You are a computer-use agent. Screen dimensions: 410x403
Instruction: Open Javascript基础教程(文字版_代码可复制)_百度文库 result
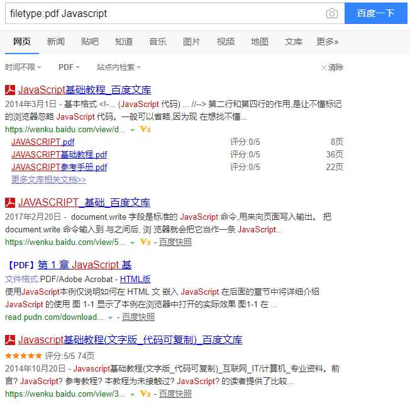point(130,340)
